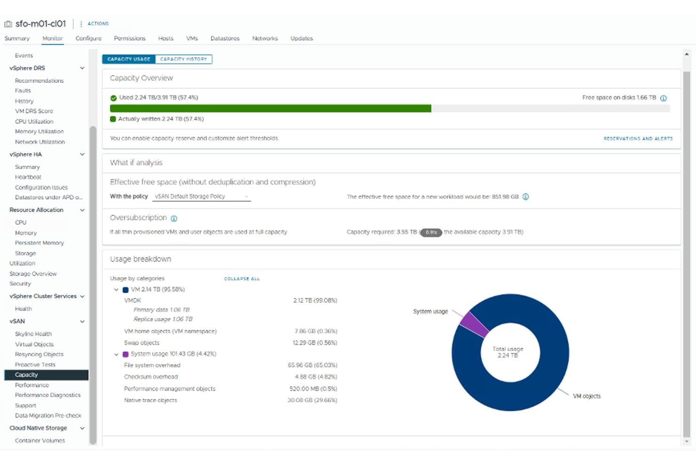Screen dimensions: 696x464
Task: Collapse the vSAN section chevron
Action: pos(82,322)
